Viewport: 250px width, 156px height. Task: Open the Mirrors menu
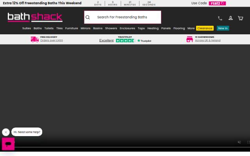[x=86, y=28]
